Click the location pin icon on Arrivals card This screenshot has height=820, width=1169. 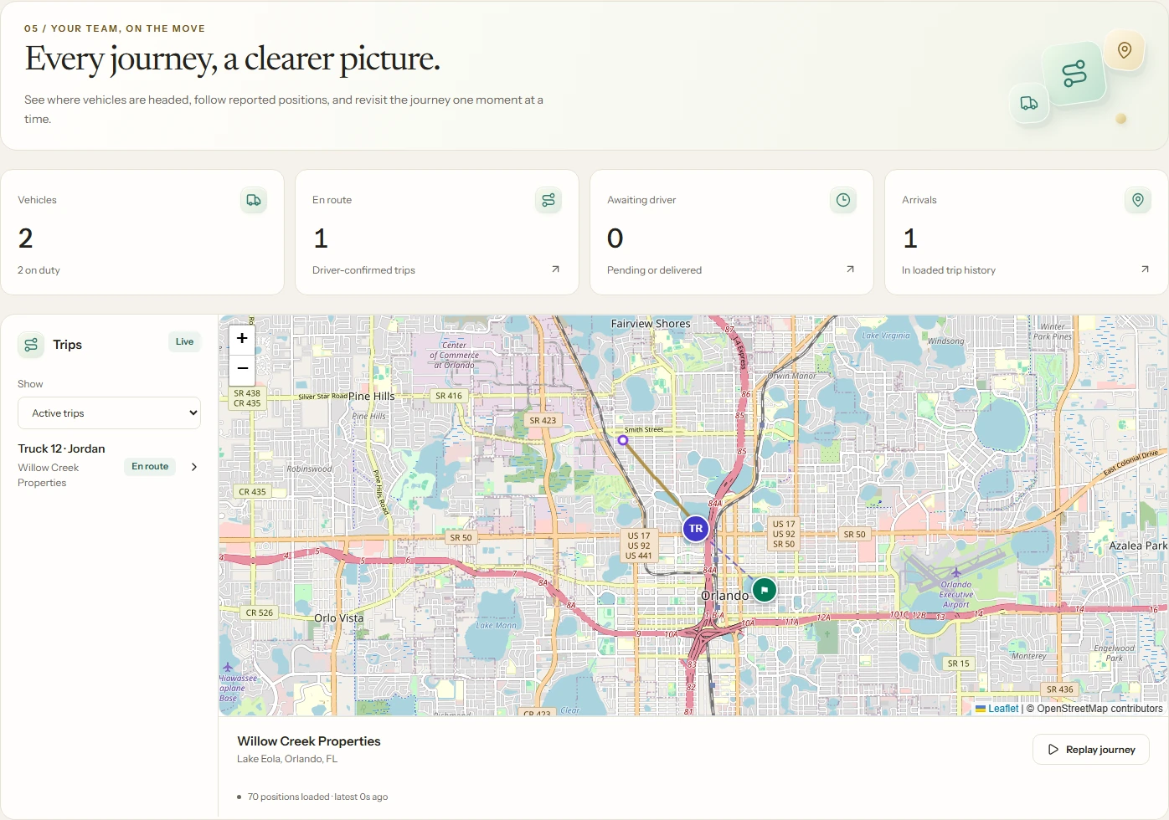point(1138,200)
